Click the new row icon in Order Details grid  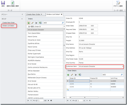(x=68, y=90)
